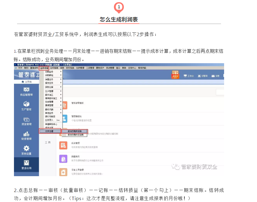The image size is (257, 202).
Task: Open the orange 成本管理 app icon
Action: (x=63, y=145)
